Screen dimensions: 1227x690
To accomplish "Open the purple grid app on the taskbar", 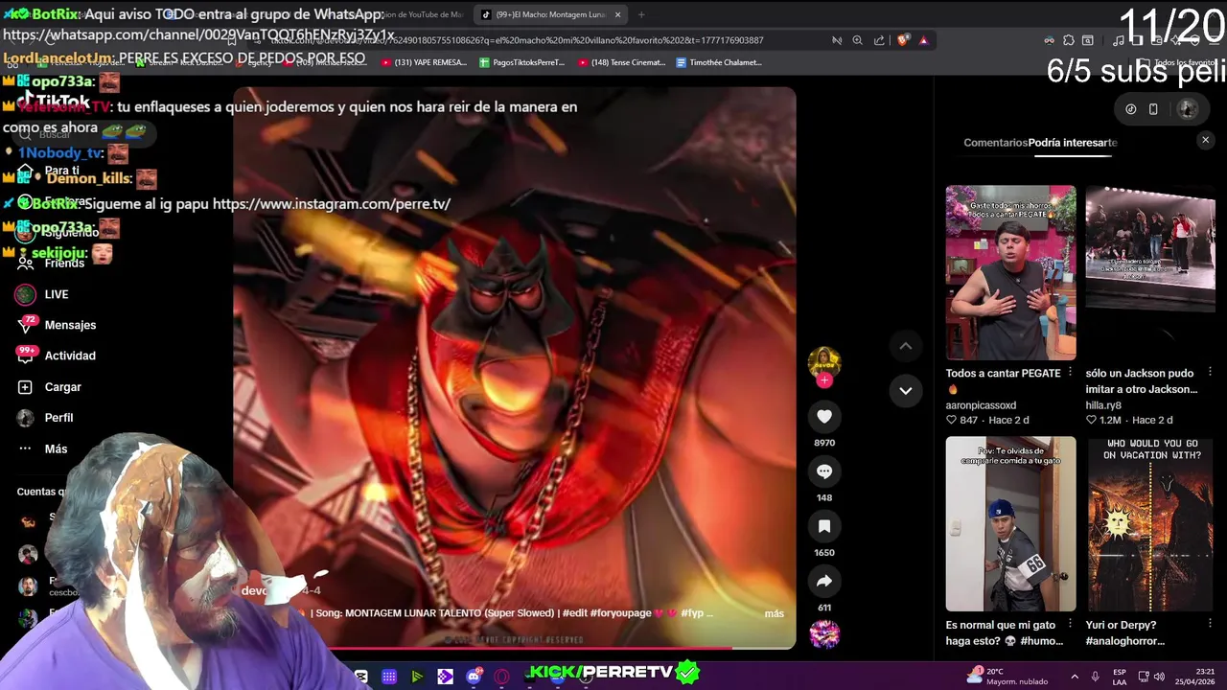I will pyautogui.click(x=389, y=677).
